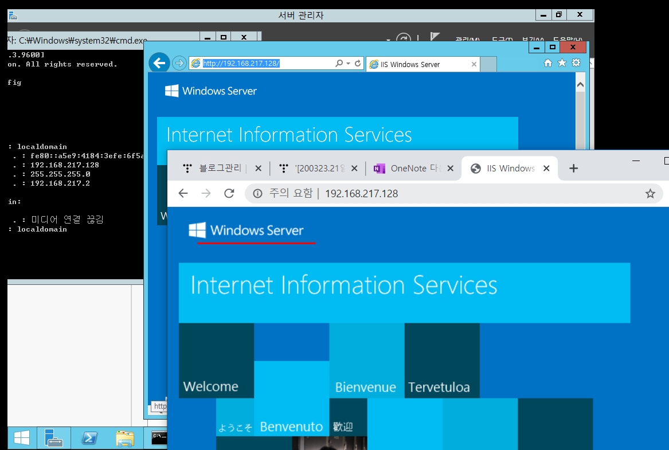Image resolution: width=669 pixels, height=450 pixels.
Task: Refresh the page in Internet Explorer
Action: pyautogui.click(x=358, y=63)
